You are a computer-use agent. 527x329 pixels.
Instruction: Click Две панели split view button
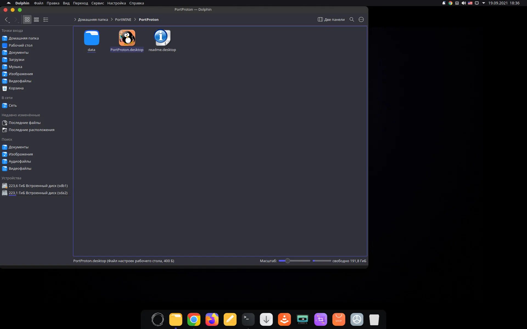(x=331, y=19)
